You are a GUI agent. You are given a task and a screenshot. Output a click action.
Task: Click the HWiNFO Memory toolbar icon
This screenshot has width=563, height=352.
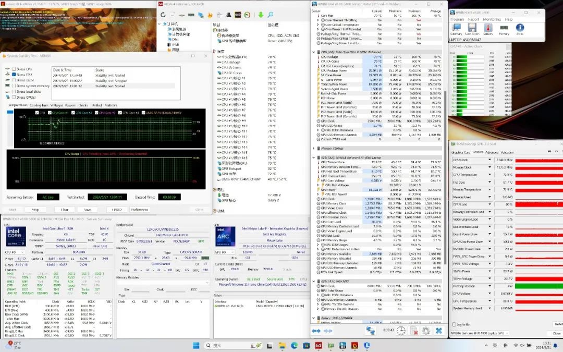(x=505, y=28)
